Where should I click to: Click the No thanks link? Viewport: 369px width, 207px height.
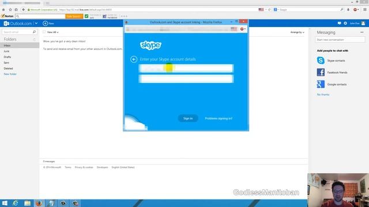[x=323, y=94]
